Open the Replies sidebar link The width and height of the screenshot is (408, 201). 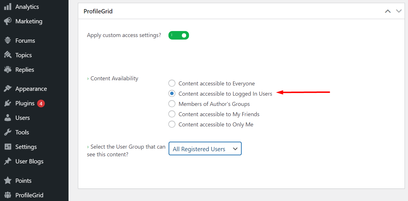[25, 70]
